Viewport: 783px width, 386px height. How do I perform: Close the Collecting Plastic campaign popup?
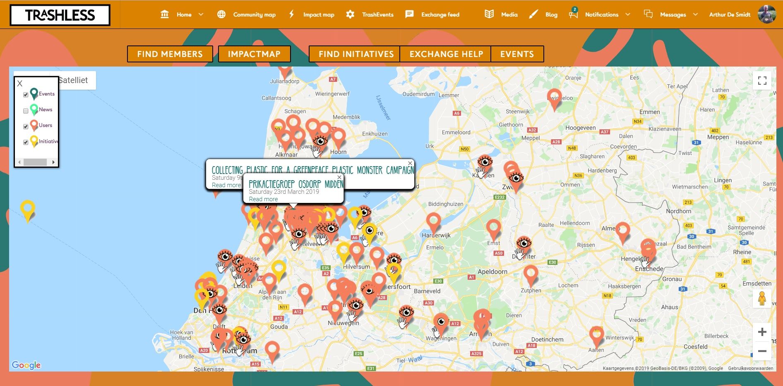410,163
